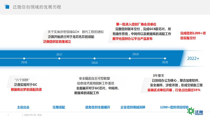Click red text 数字化信创办公平台产品发布
The width and height of the screenshot is (210, 117).
[133, 39]
